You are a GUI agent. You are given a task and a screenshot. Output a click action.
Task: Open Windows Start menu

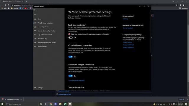click(x=2, y=104)
